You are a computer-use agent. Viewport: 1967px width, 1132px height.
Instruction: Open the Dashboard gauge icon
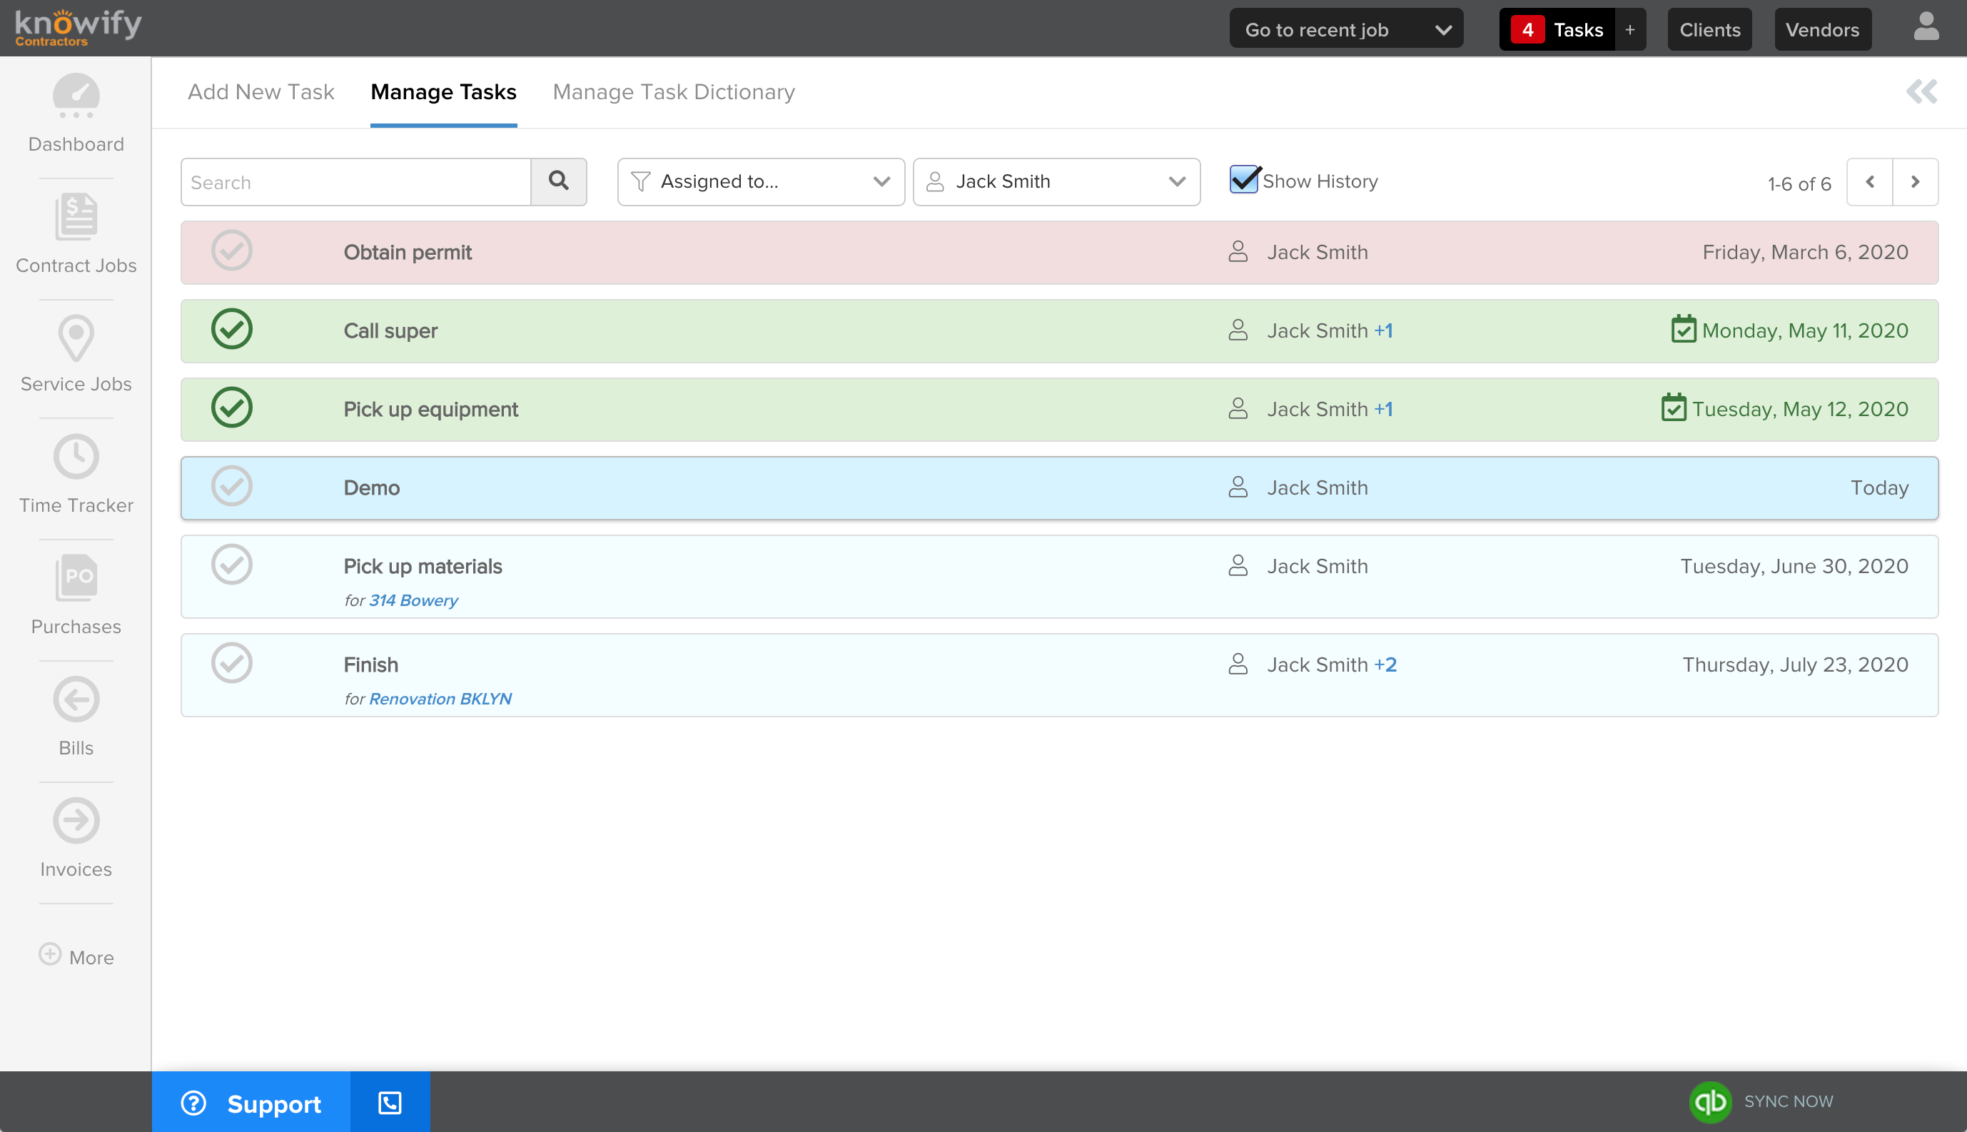[x=76, y=96]
